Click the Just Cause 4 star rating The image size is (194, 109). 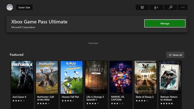tap(19, 101)
